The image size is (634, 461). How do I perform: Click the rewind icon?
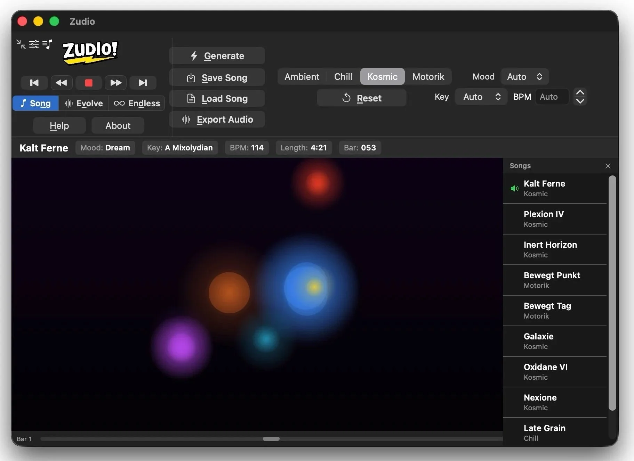(x=61, y=83)
